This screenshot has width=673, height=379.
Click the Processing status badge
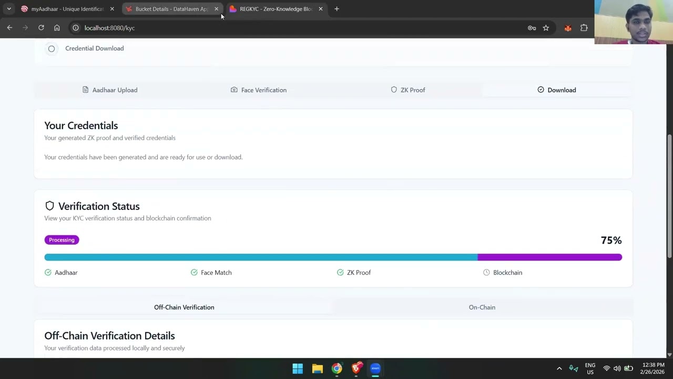click(x=62, y=240)
